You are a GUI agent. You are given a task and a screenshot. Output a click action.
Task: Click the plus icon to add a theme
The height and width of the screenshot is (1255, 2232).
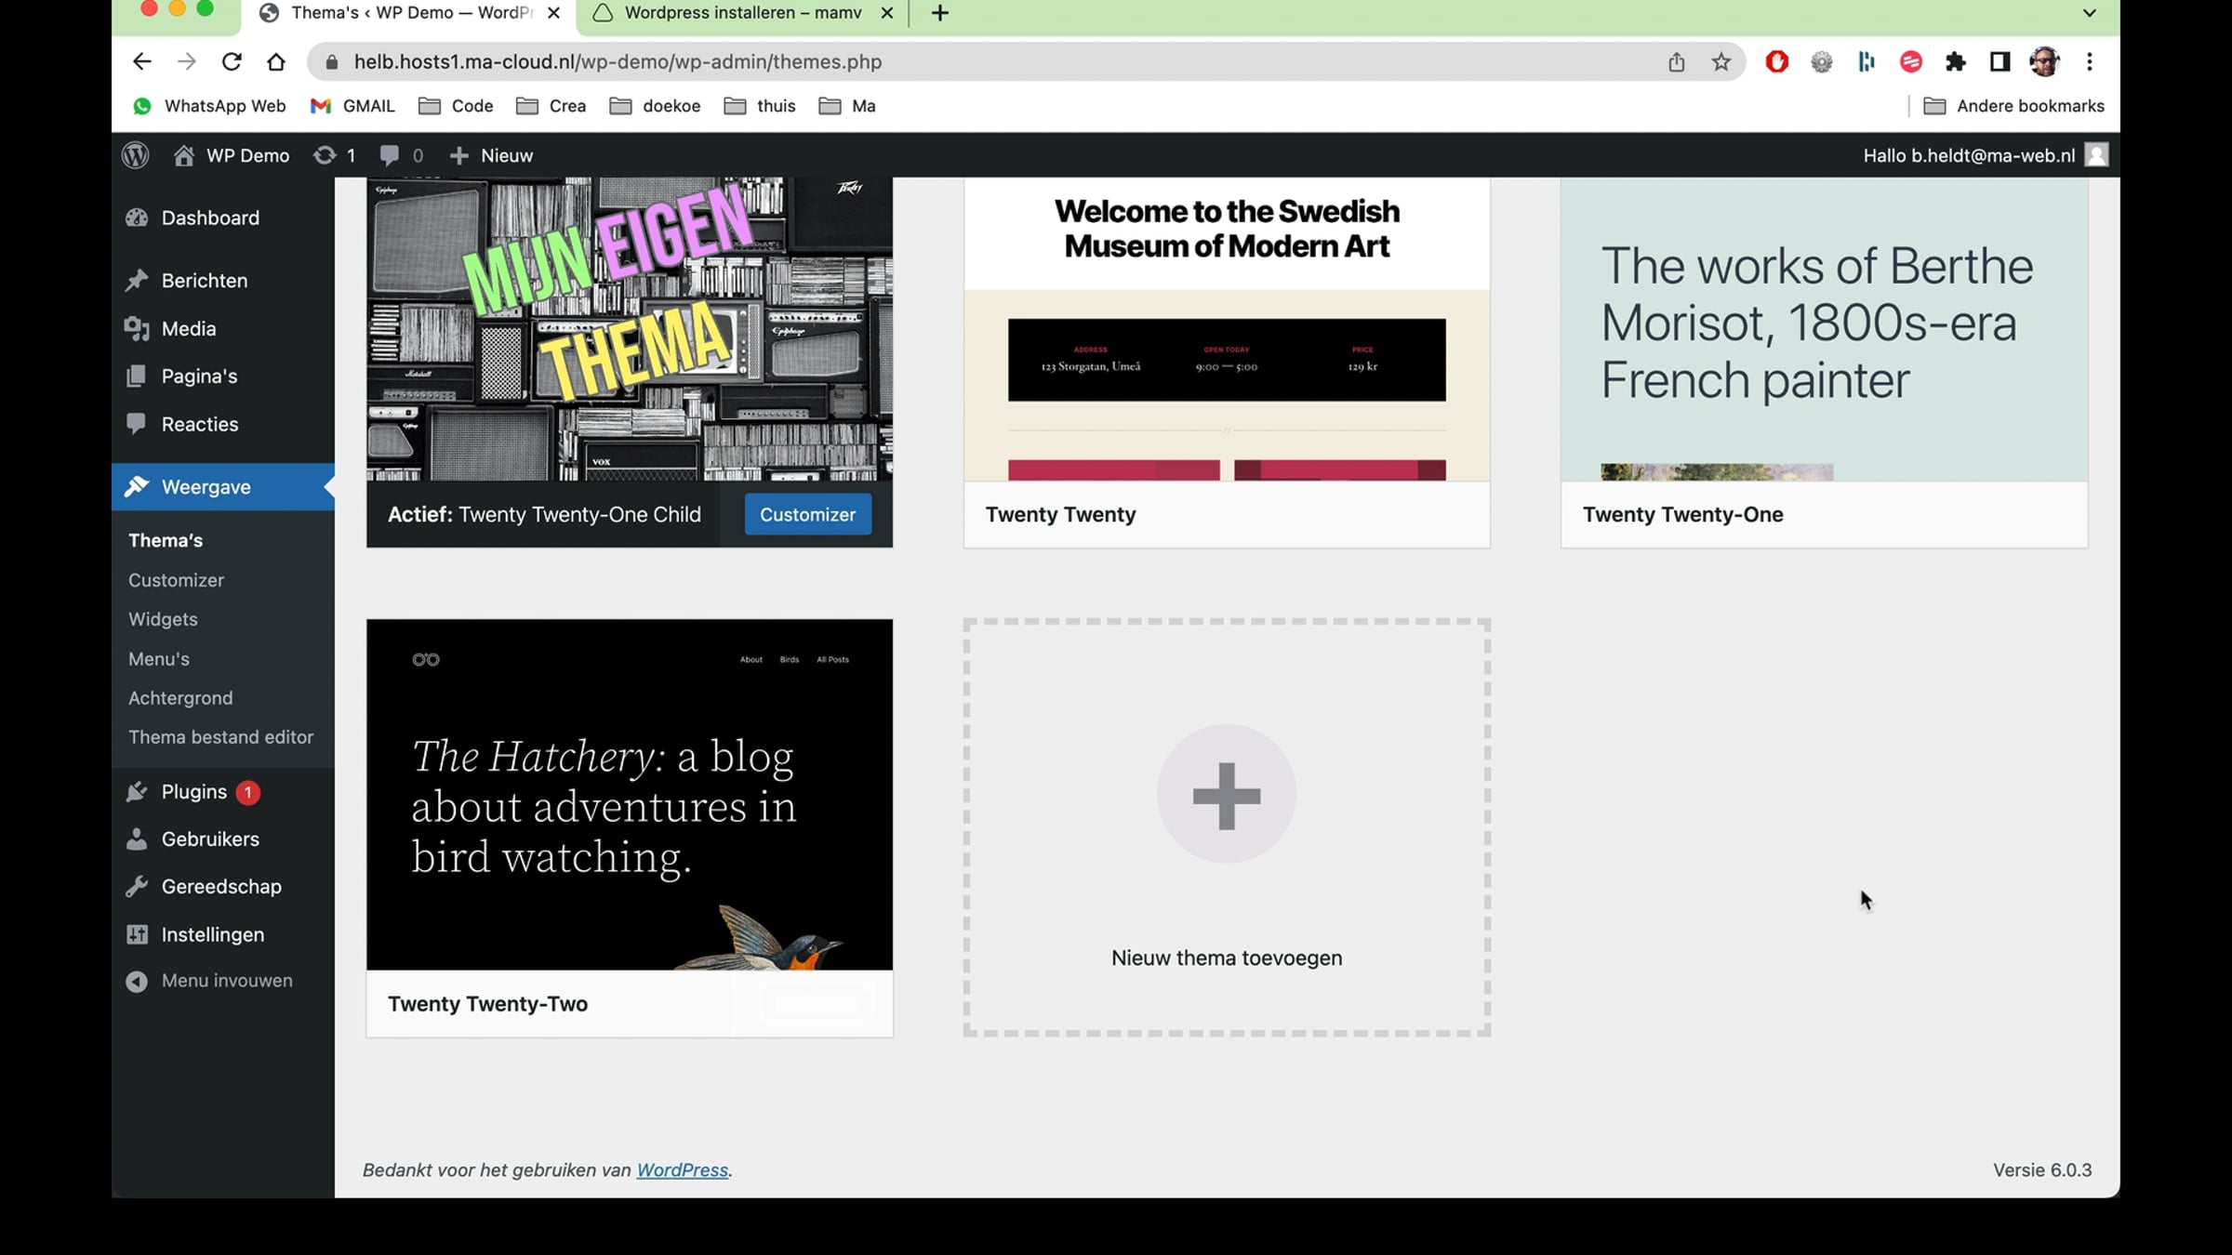coord(1227,795)
